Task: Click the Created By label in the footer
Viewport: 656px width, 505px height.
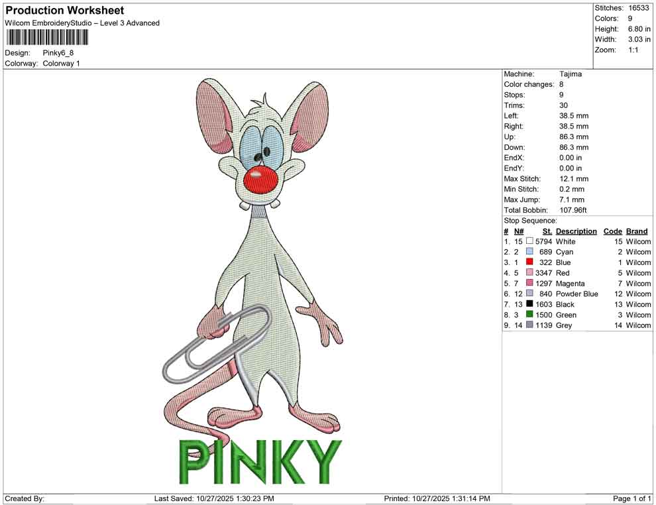Action: (25, 499)
